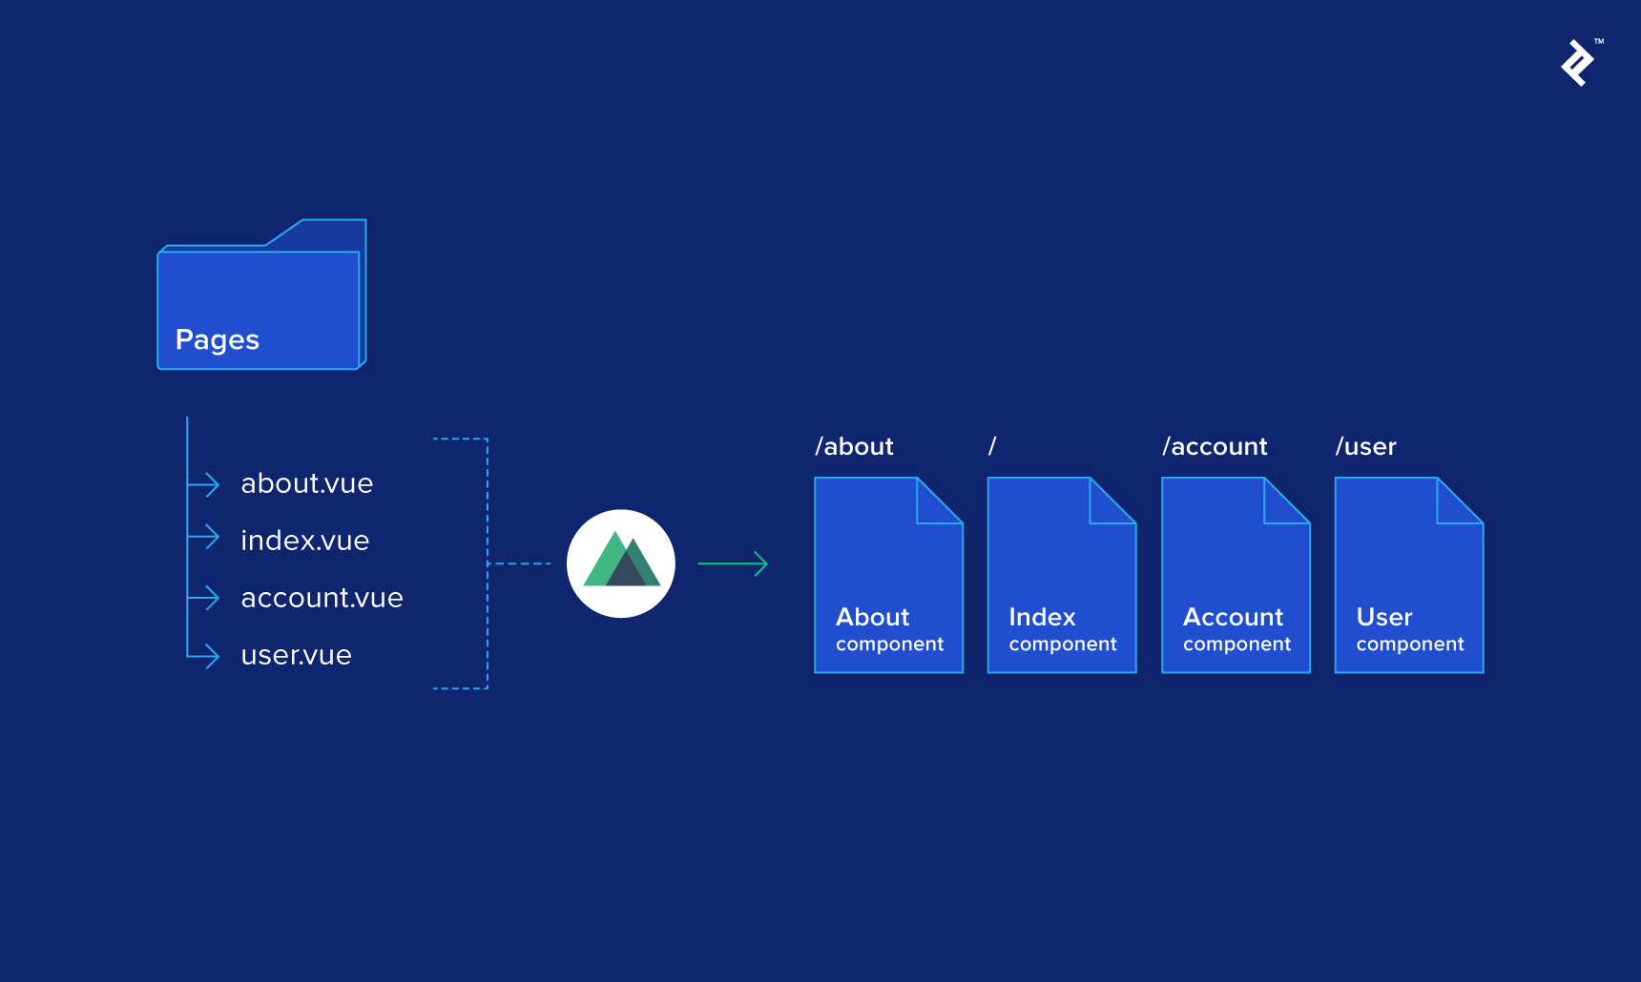Viewport: 1641px width, 982px height.
Task: Click the arrow beside user.vue
Action: [206, 655]
